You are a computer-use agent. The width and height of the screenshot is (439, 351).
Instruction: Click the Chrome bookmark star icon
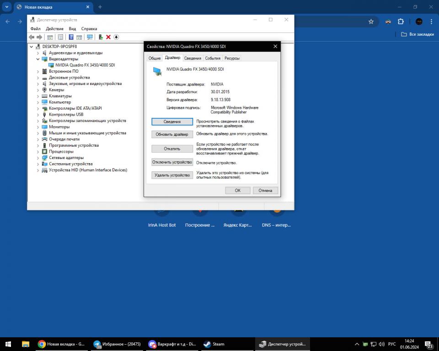tap(371, 21)
